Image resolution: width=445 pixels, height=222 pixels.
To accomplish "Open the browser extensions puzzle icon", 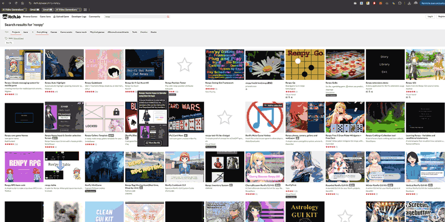I will click(x=400, y=3).
